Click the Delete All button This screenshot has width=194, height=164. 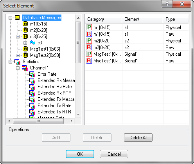(x=138, y=138)
